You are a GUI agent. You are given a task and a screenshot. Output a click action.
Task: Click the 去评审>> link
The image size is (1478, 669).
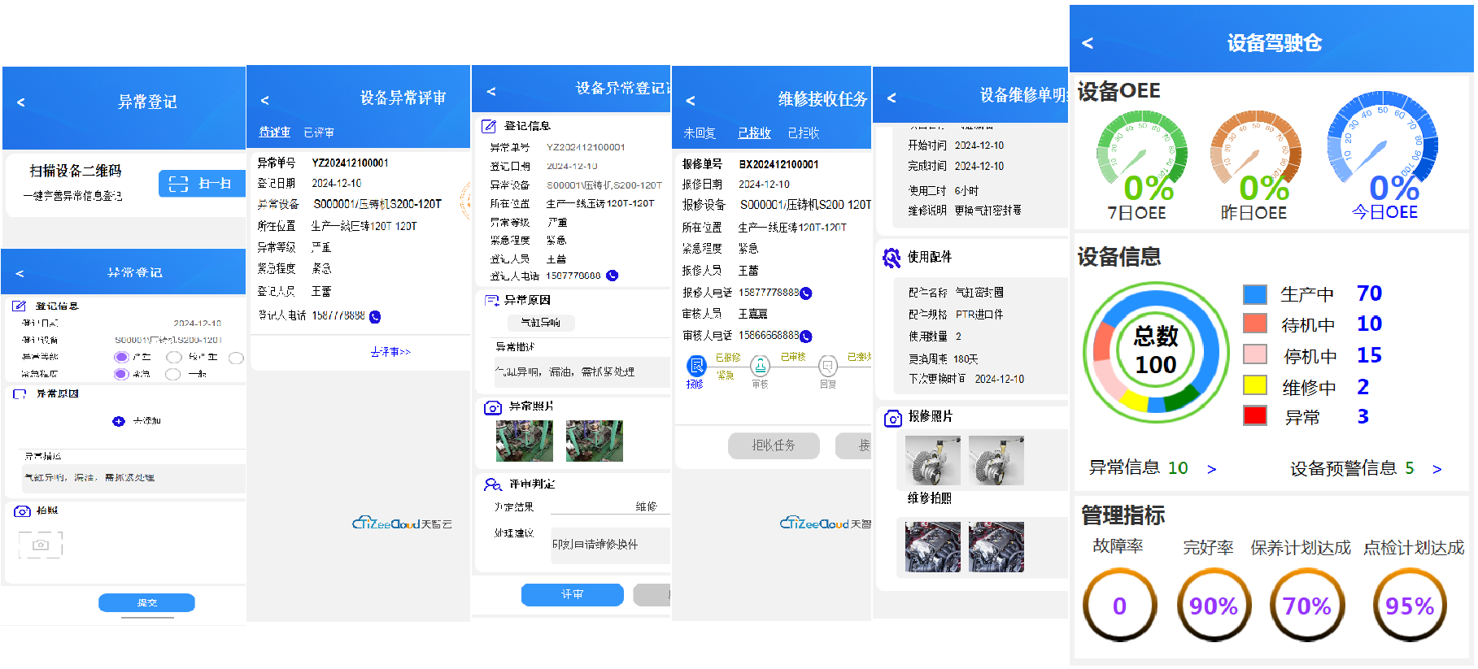pos(390,352)
